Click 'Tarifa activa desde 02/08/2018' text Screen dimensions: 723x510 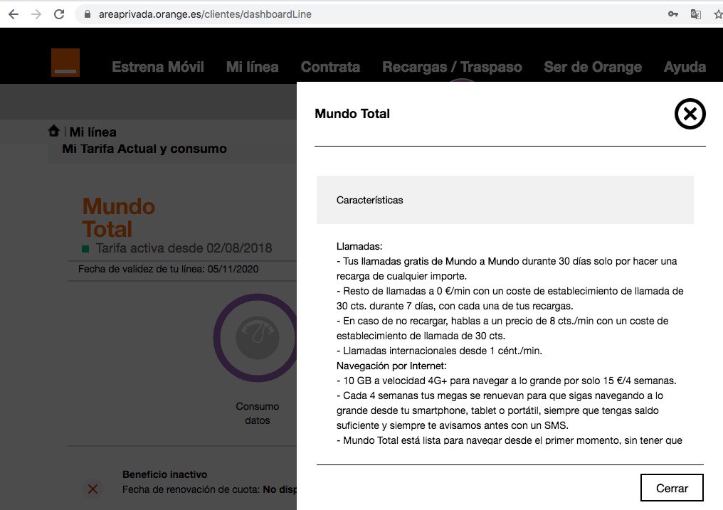[x=184, y=248]
